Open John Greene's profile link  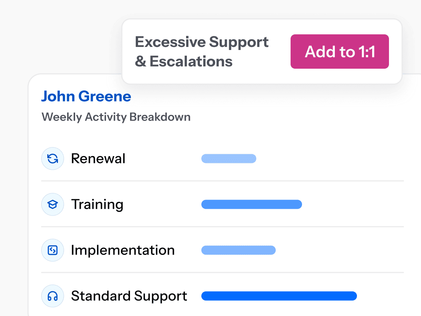point(86,96)
